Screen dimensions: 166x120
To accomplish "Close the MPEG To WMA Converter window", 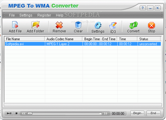I will (158, 8).
